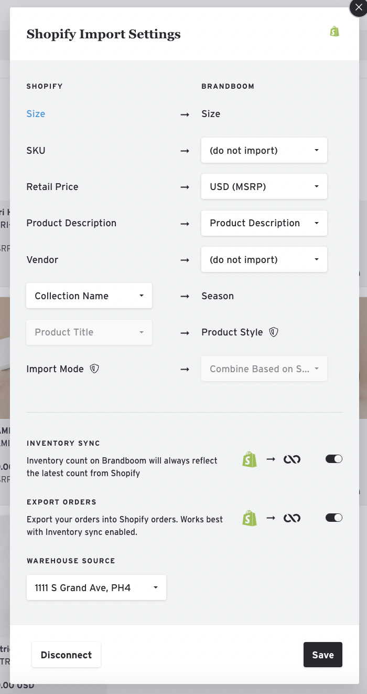The width and height of the screenshot is (367, 694).
Task: Click the broken-link icon in Export Orders row
Action: 292,518
